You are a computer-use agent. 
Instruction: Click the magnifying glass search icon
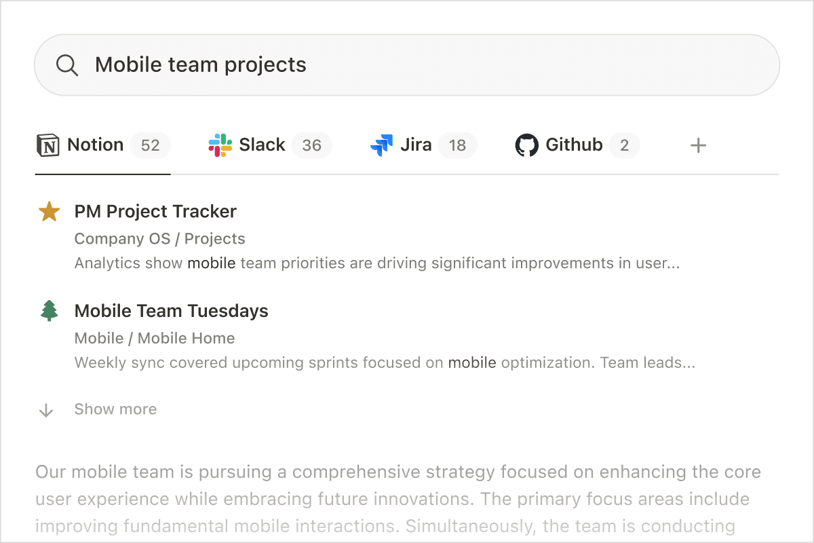click(66, 65)
